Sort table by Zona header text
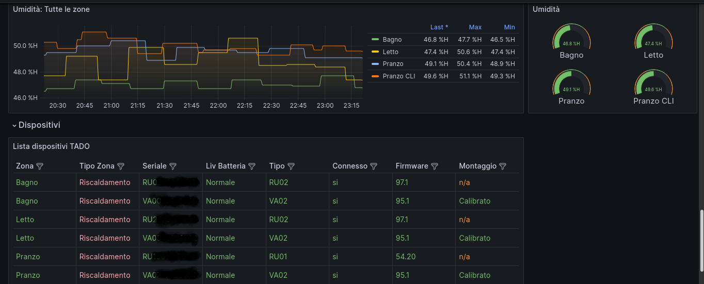The image size is (704, 284). click(x=25, y=166)
